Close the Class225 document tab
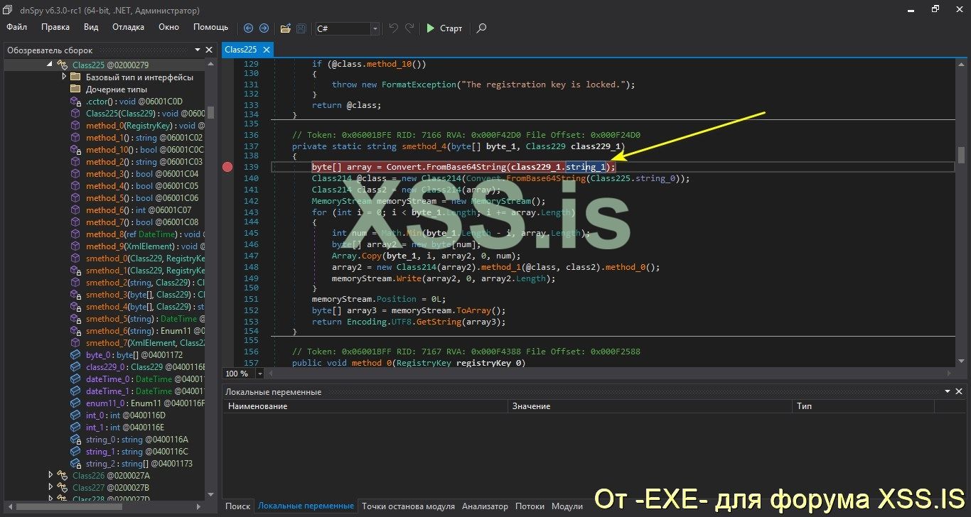The width and height of the screenshot is (971, 517). point(267,50)
